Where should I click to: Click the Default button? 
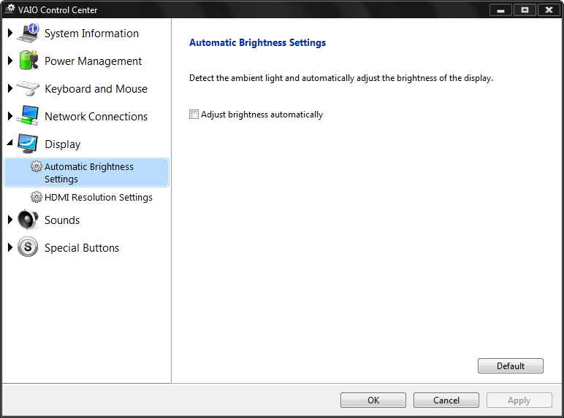pos(511,365)
